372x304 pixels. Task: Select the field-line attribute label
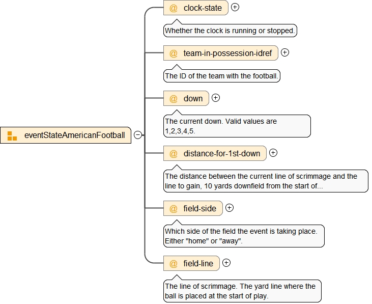(x=198, y=264)
